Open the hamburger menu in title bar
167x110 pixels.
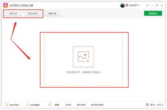(147, 5)
